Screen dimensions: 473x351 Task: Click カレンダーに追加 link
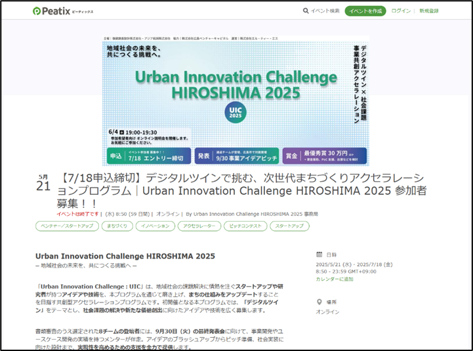[x=335, y=279]
